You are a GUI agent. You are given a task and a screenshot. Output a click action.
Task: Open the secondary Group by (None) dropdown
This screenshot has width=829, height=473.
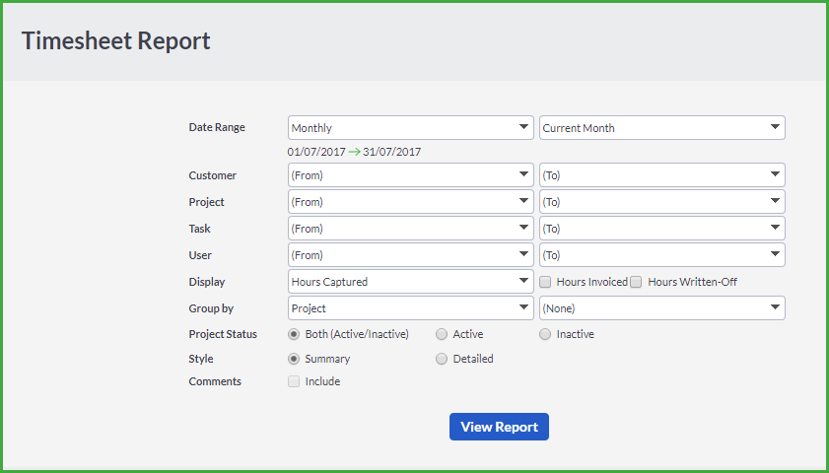(662, 308)
